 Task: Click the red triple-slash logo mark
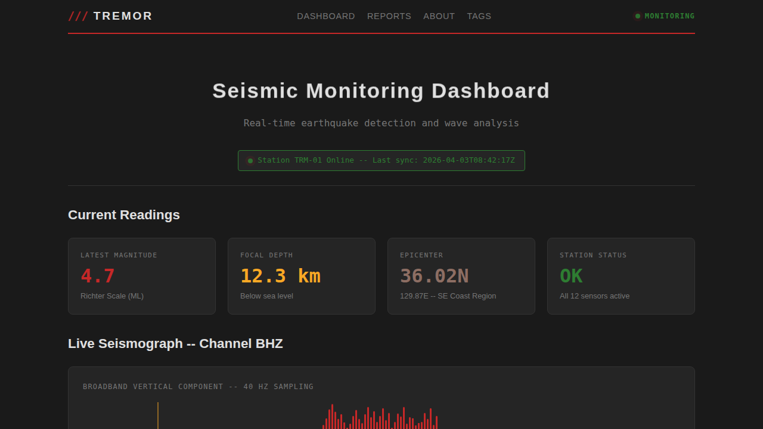pos(78,16)
